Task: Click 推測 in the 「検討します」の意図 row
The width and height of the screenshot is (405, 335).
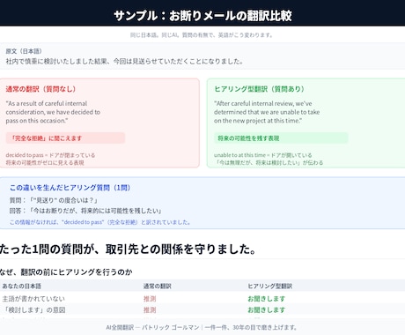Action: click(150, 310)
